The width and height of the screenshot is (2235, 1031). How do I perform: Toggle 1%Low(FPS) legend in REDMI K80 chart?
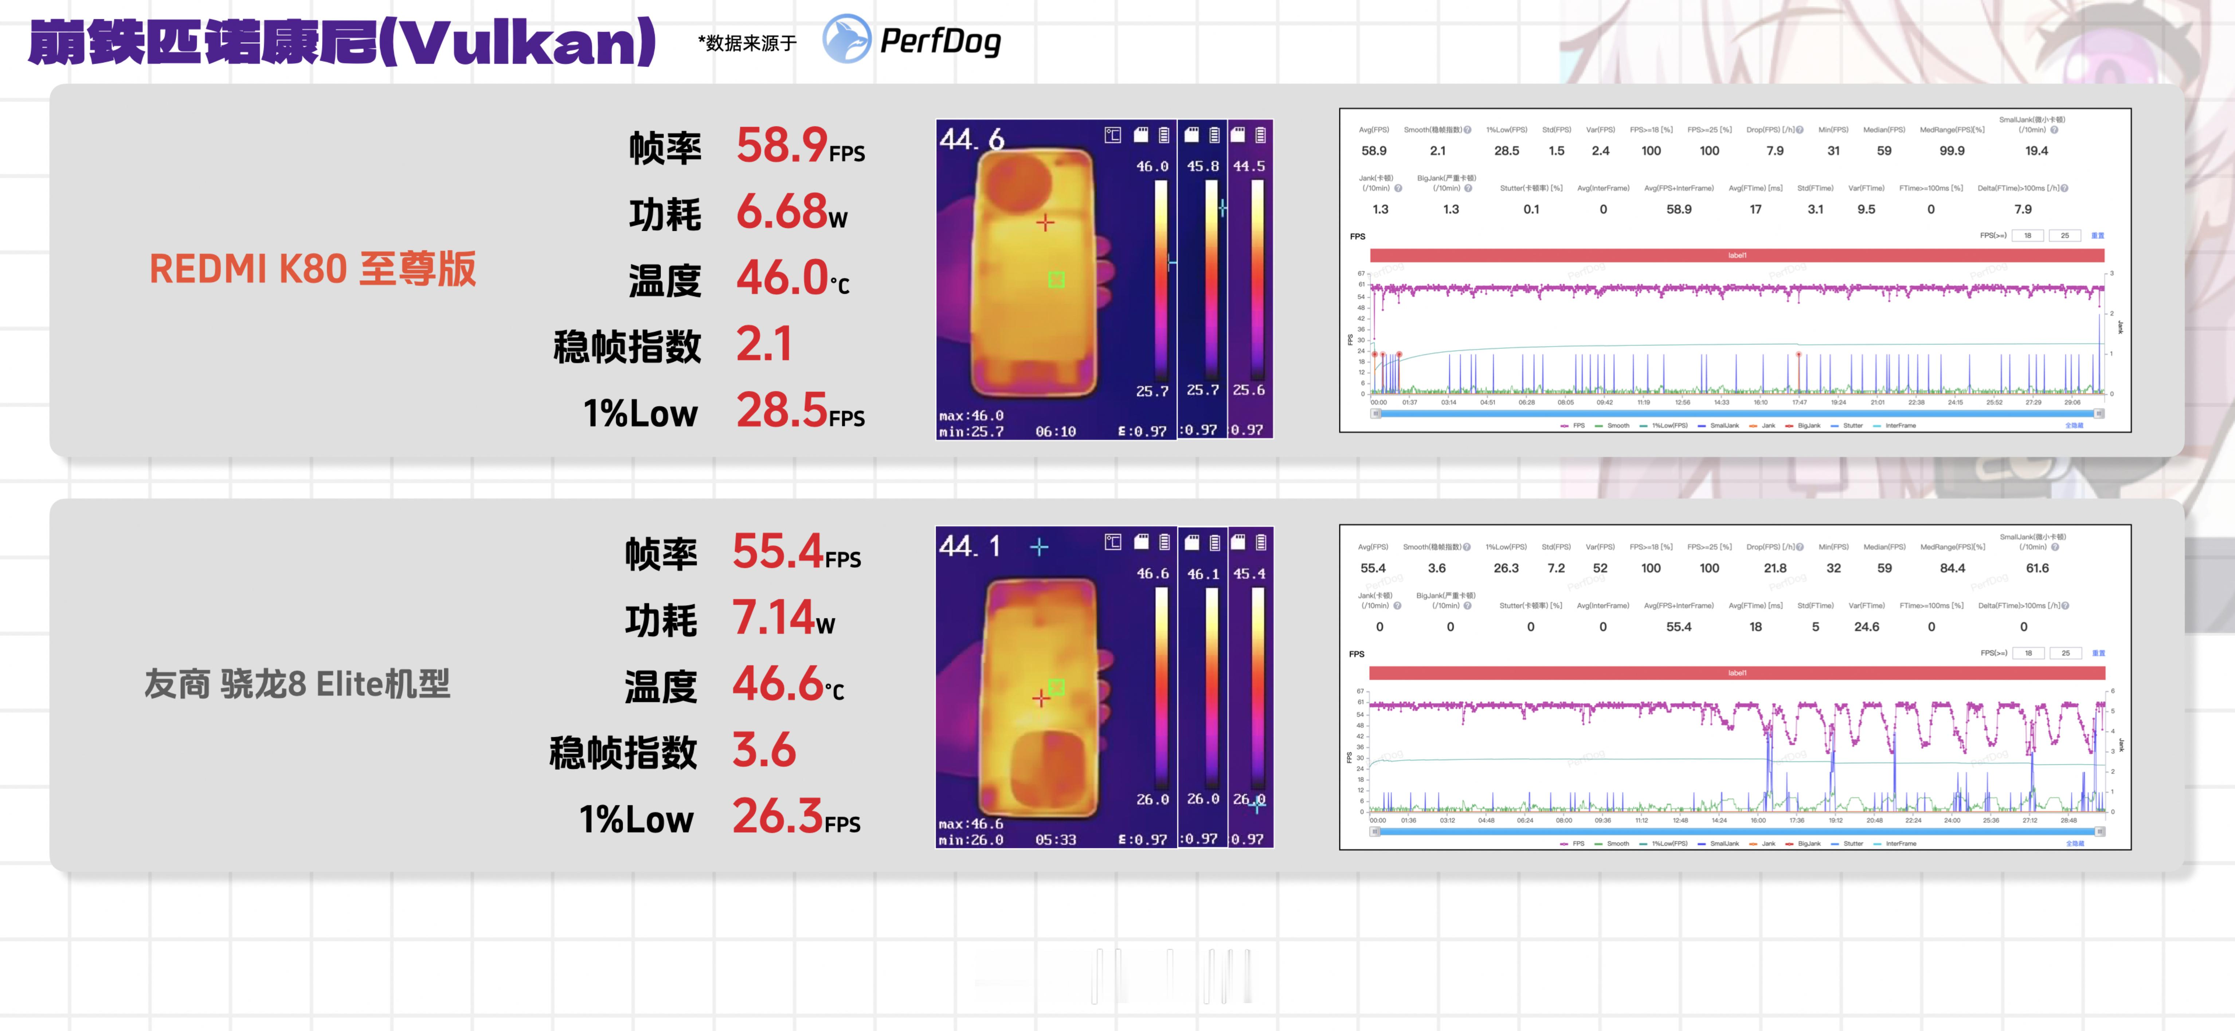tap(1663, 426)
